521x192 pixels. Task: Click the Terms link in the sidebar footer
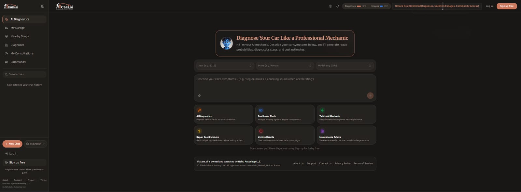43,180
